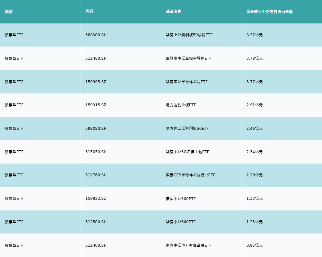Viewport: 322px width, 257px height.
Task: Select outflow amount 1.33亿元
Action: coord(254,199)
